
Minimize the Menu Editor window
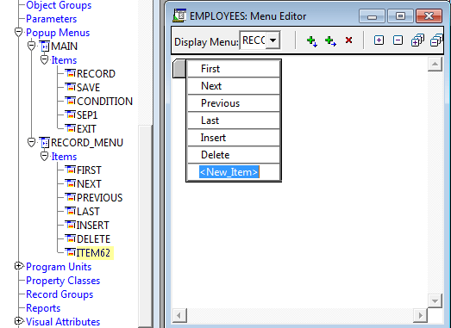pyautogui.click(x=372, y=16)
